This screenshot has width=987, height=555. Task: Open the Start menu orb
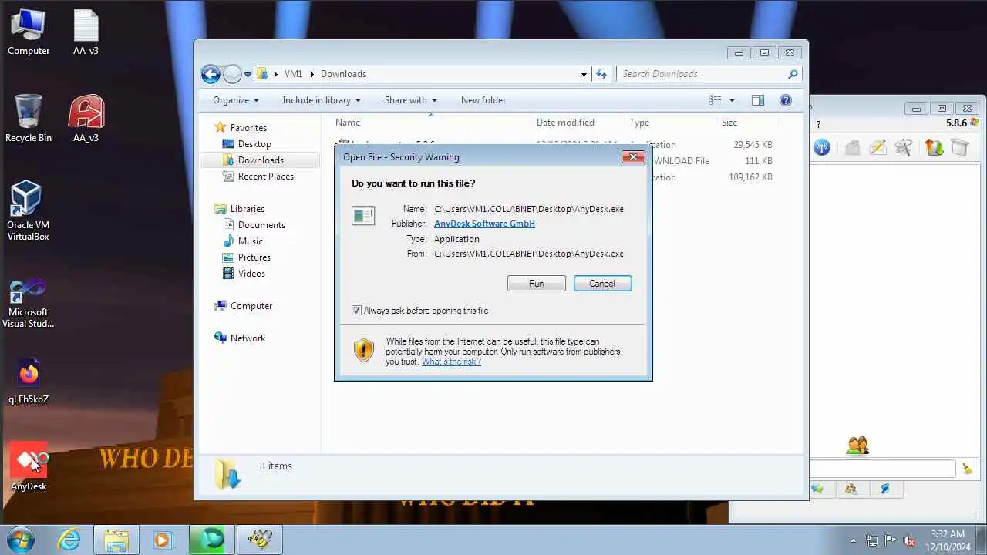[x=21, y=540]
